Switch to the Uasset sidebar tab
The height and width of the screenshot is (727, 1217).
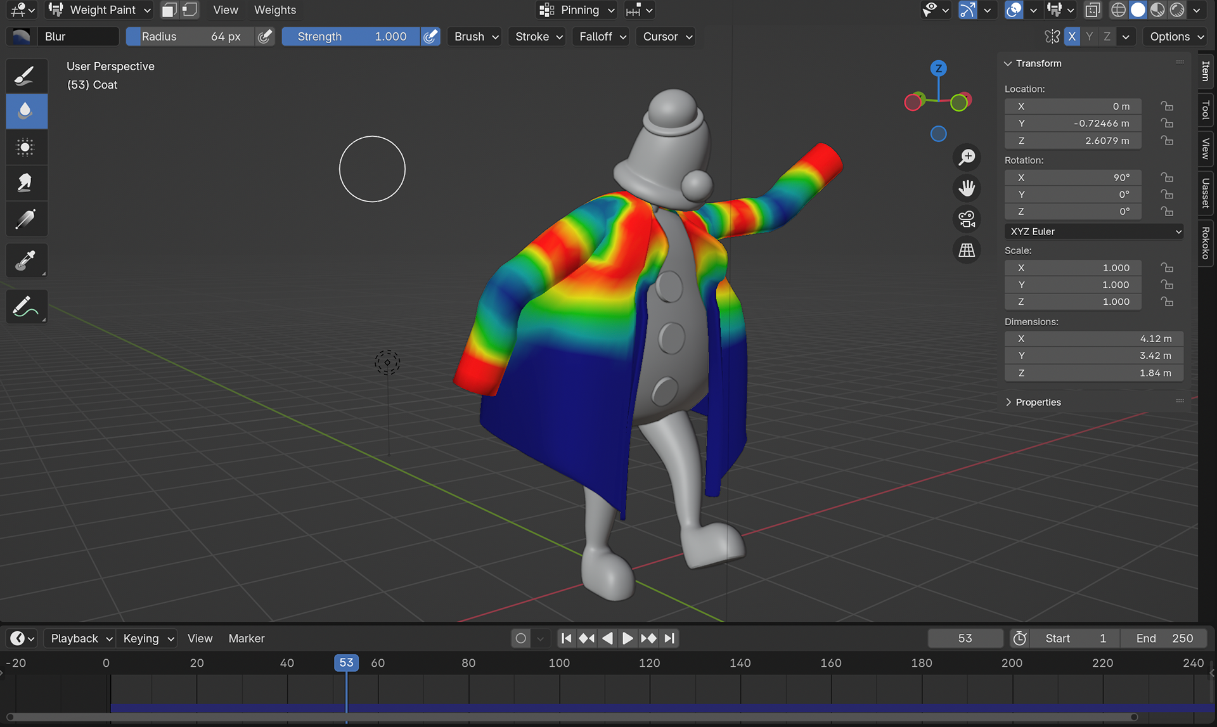1206,193
